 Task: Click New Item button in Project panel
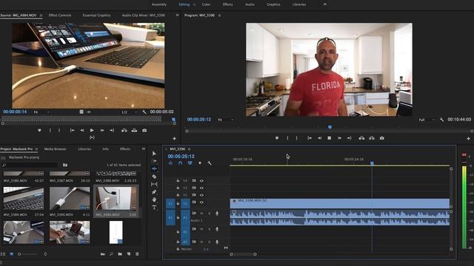tap(128, 254)
